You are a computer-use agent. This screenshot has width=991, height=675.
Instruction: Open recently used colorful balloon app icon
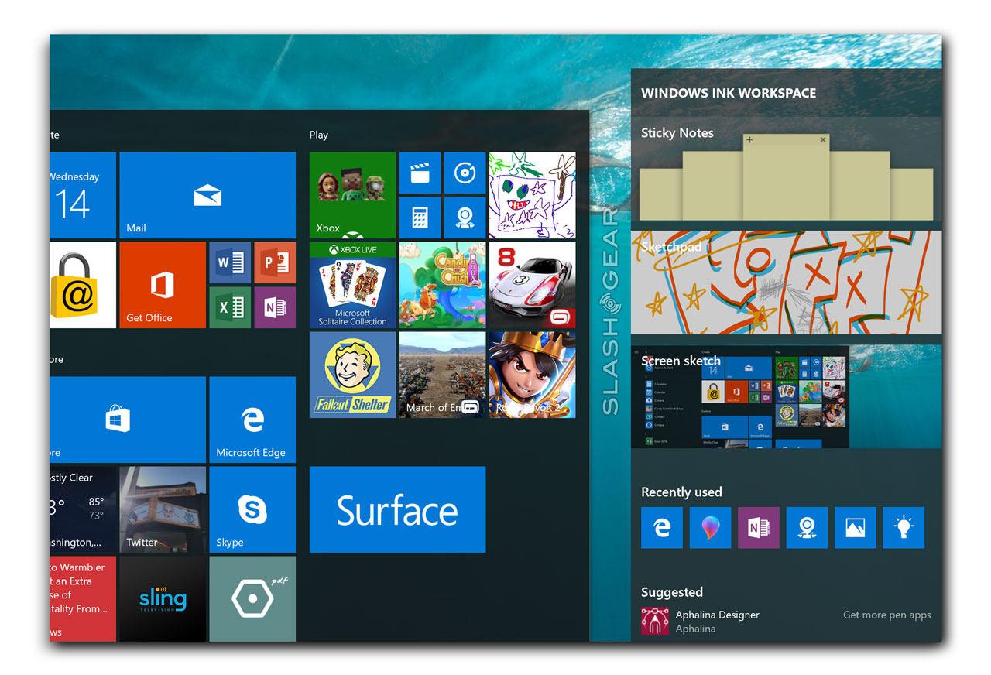click(x=710, y=528)
